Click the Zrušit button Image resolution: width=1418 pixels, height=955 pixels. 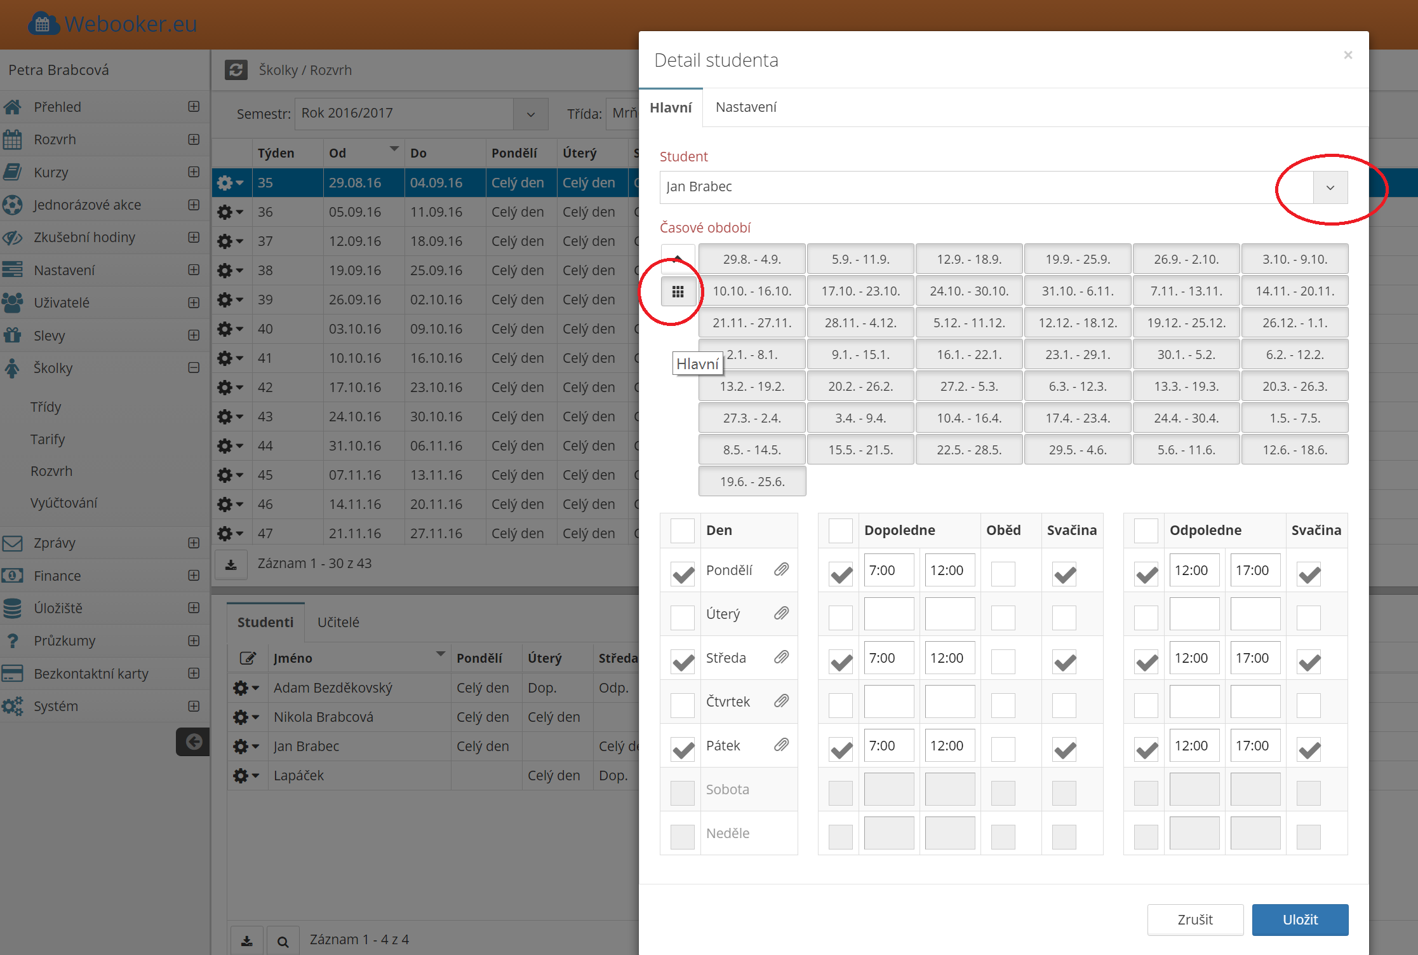point(1194,919)
